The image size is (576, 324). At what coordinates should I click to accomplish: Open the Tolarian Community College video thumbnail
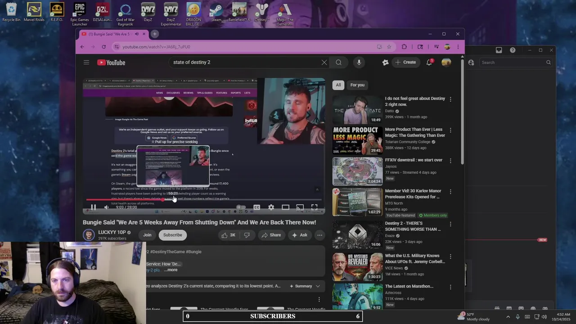(357, 140)
